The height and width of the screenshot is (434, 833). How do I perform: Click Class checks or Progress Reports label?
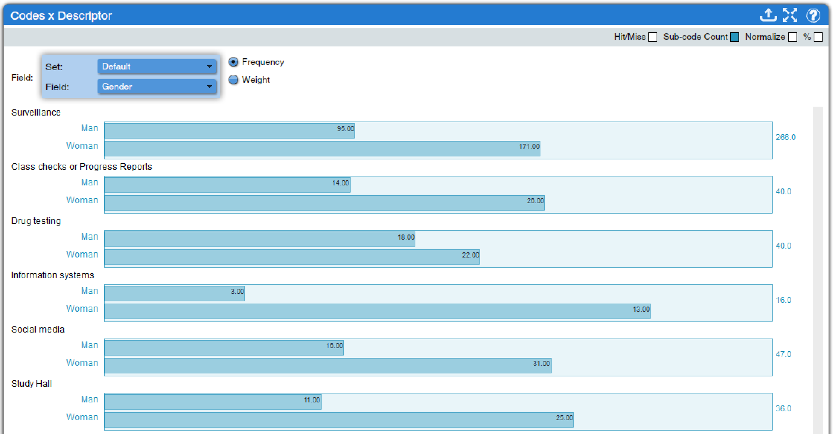[82, 167]
